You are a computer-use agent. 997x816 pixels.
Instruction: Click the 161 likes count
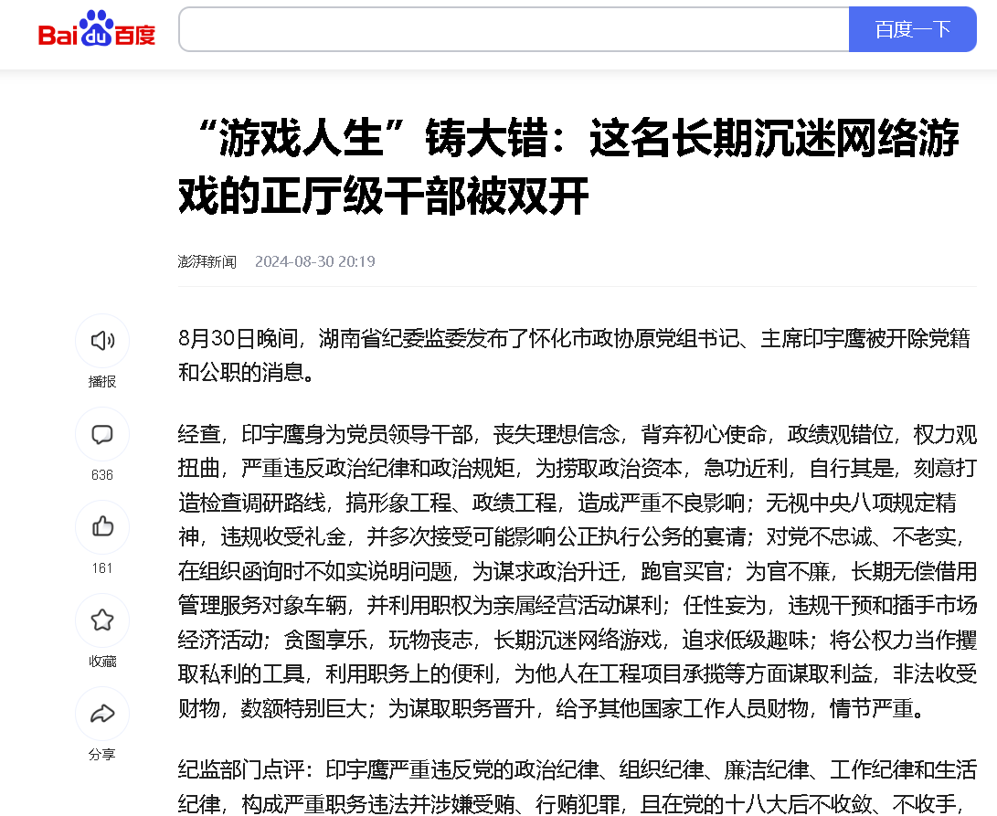[102, 568]
